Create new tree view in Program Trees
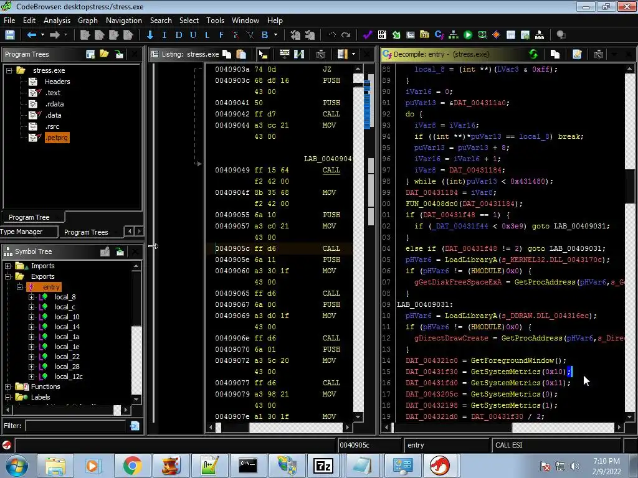 pos(90,54)
